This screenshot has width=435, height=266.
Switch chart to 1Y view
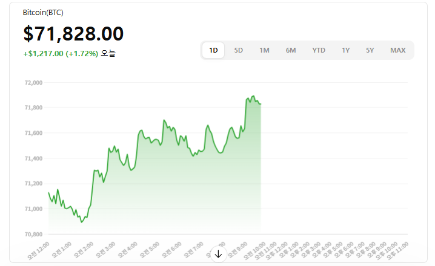pos(345,50)
